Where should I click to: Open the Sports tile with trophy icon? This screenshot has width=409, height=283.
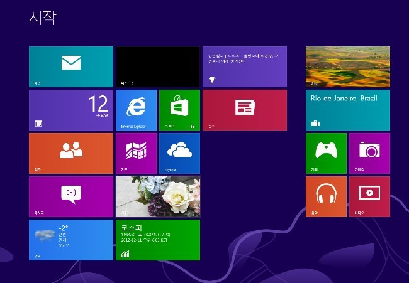[x=245, y=67]
